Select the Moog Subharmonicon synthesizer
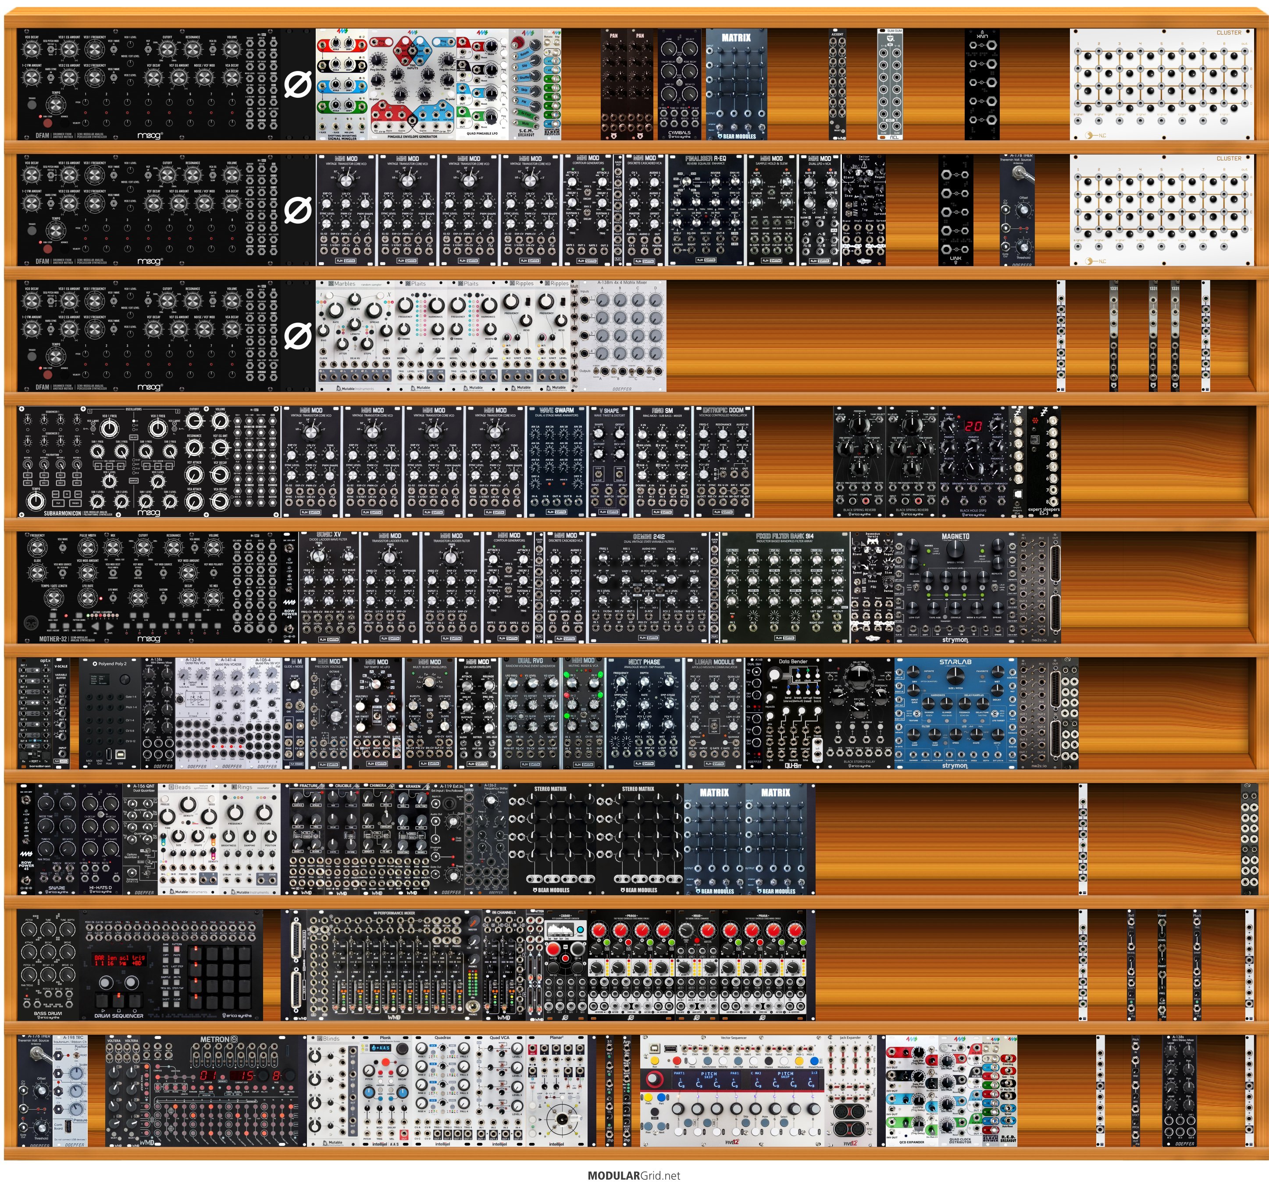 [150, 461]
